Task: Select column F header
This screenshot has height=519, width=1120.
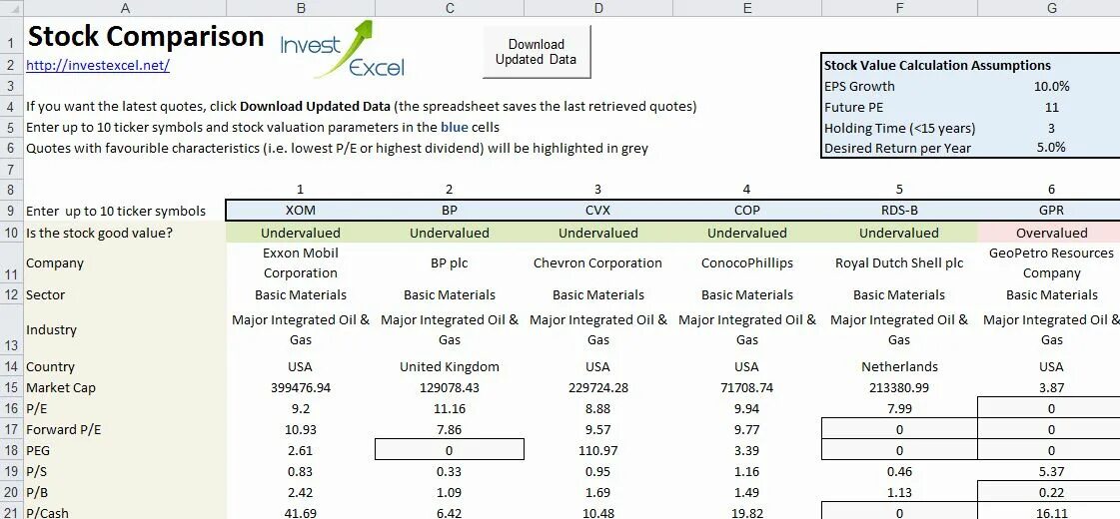Action: (x=899, y=8)
